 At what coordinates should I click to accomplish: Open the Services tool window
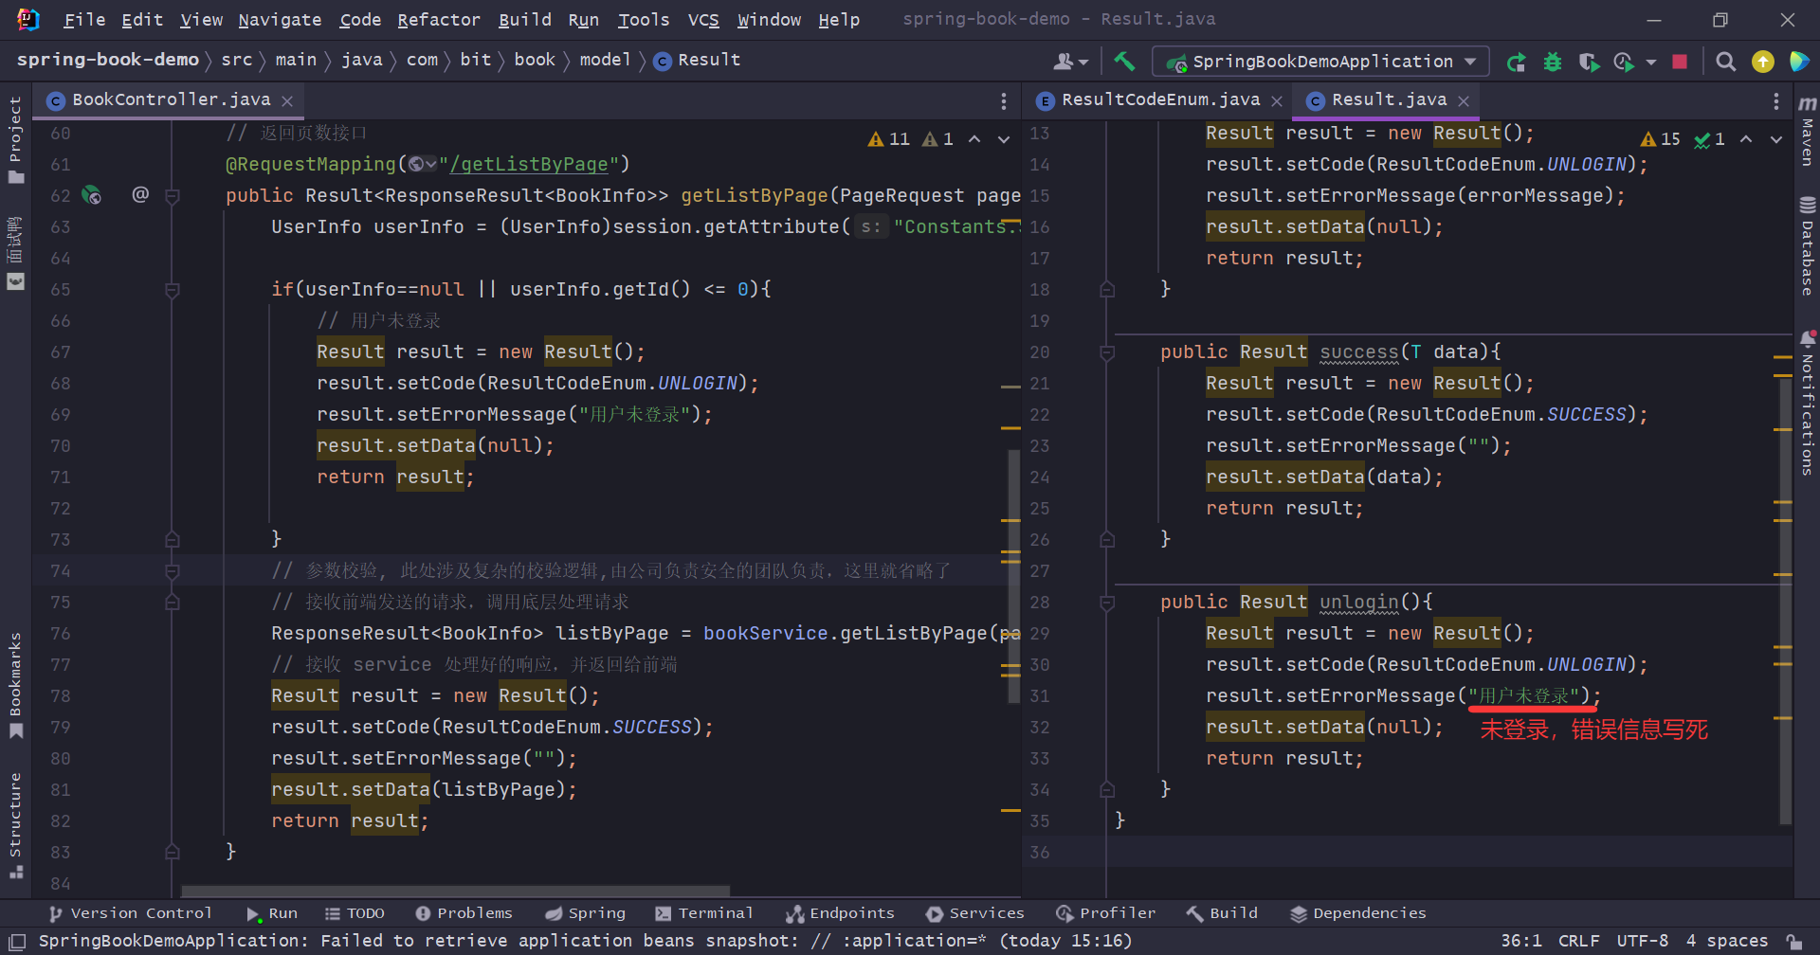pos(974,913)
